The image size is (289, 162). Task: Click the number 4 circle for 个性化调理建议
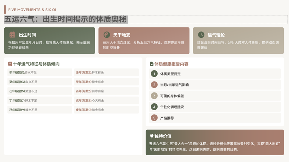click(154, 107)
